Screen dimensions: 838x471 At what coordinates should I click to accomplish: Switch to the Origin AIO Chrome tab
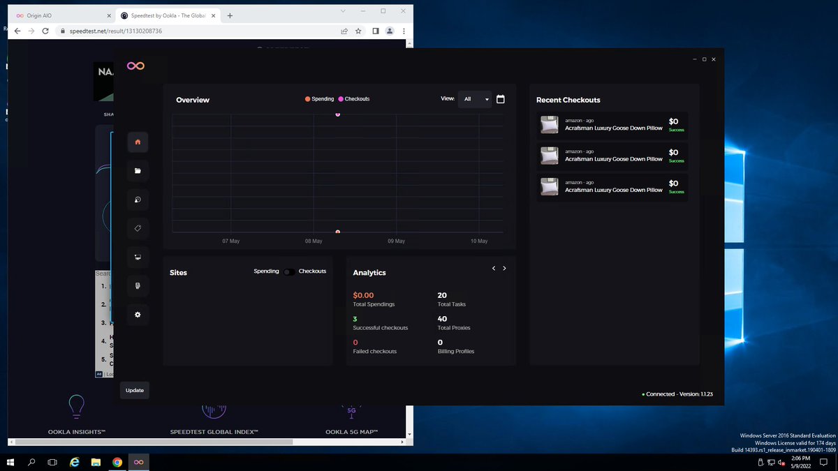pos(62,15)
